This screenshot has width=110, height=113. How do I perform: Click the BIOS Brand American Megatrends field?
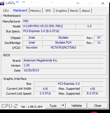pyautogui.click(x=63, y=60)
